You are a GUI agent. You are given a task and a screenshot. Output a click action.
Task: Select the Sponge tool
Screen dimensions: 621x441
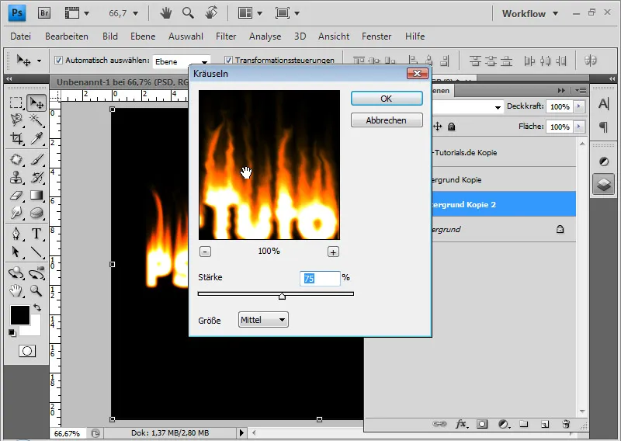tap(36, 213)
